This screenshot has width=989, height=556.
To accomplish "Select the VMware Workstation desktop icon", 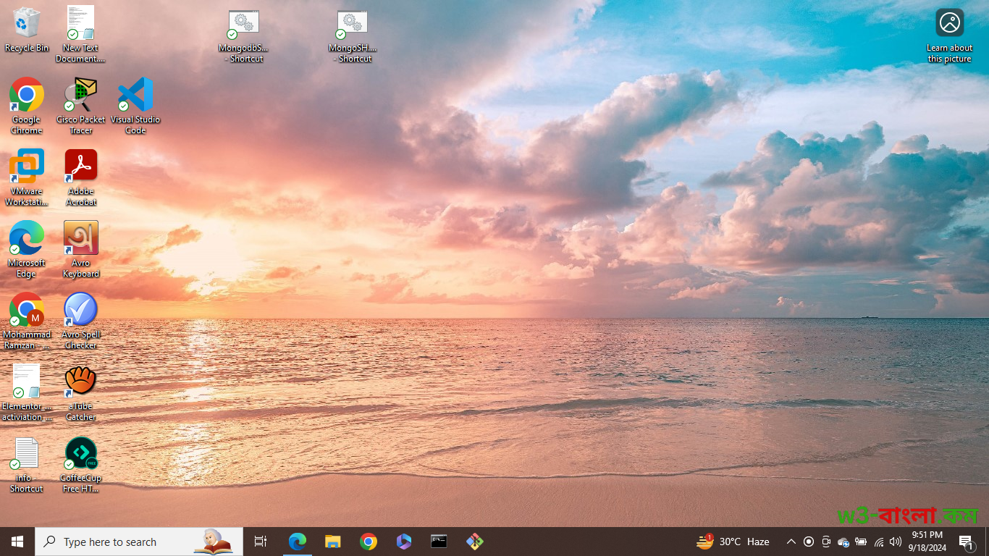I will (x=27, y=177).
